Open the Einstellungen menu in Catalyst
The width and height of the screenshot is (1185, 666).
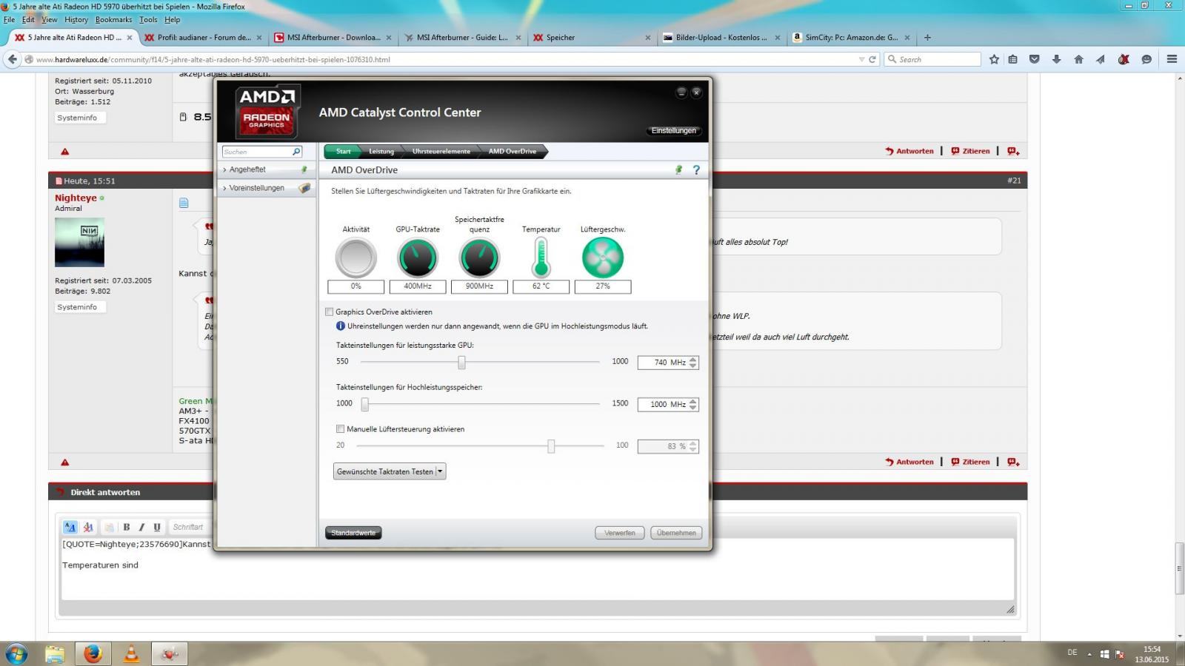674,131
